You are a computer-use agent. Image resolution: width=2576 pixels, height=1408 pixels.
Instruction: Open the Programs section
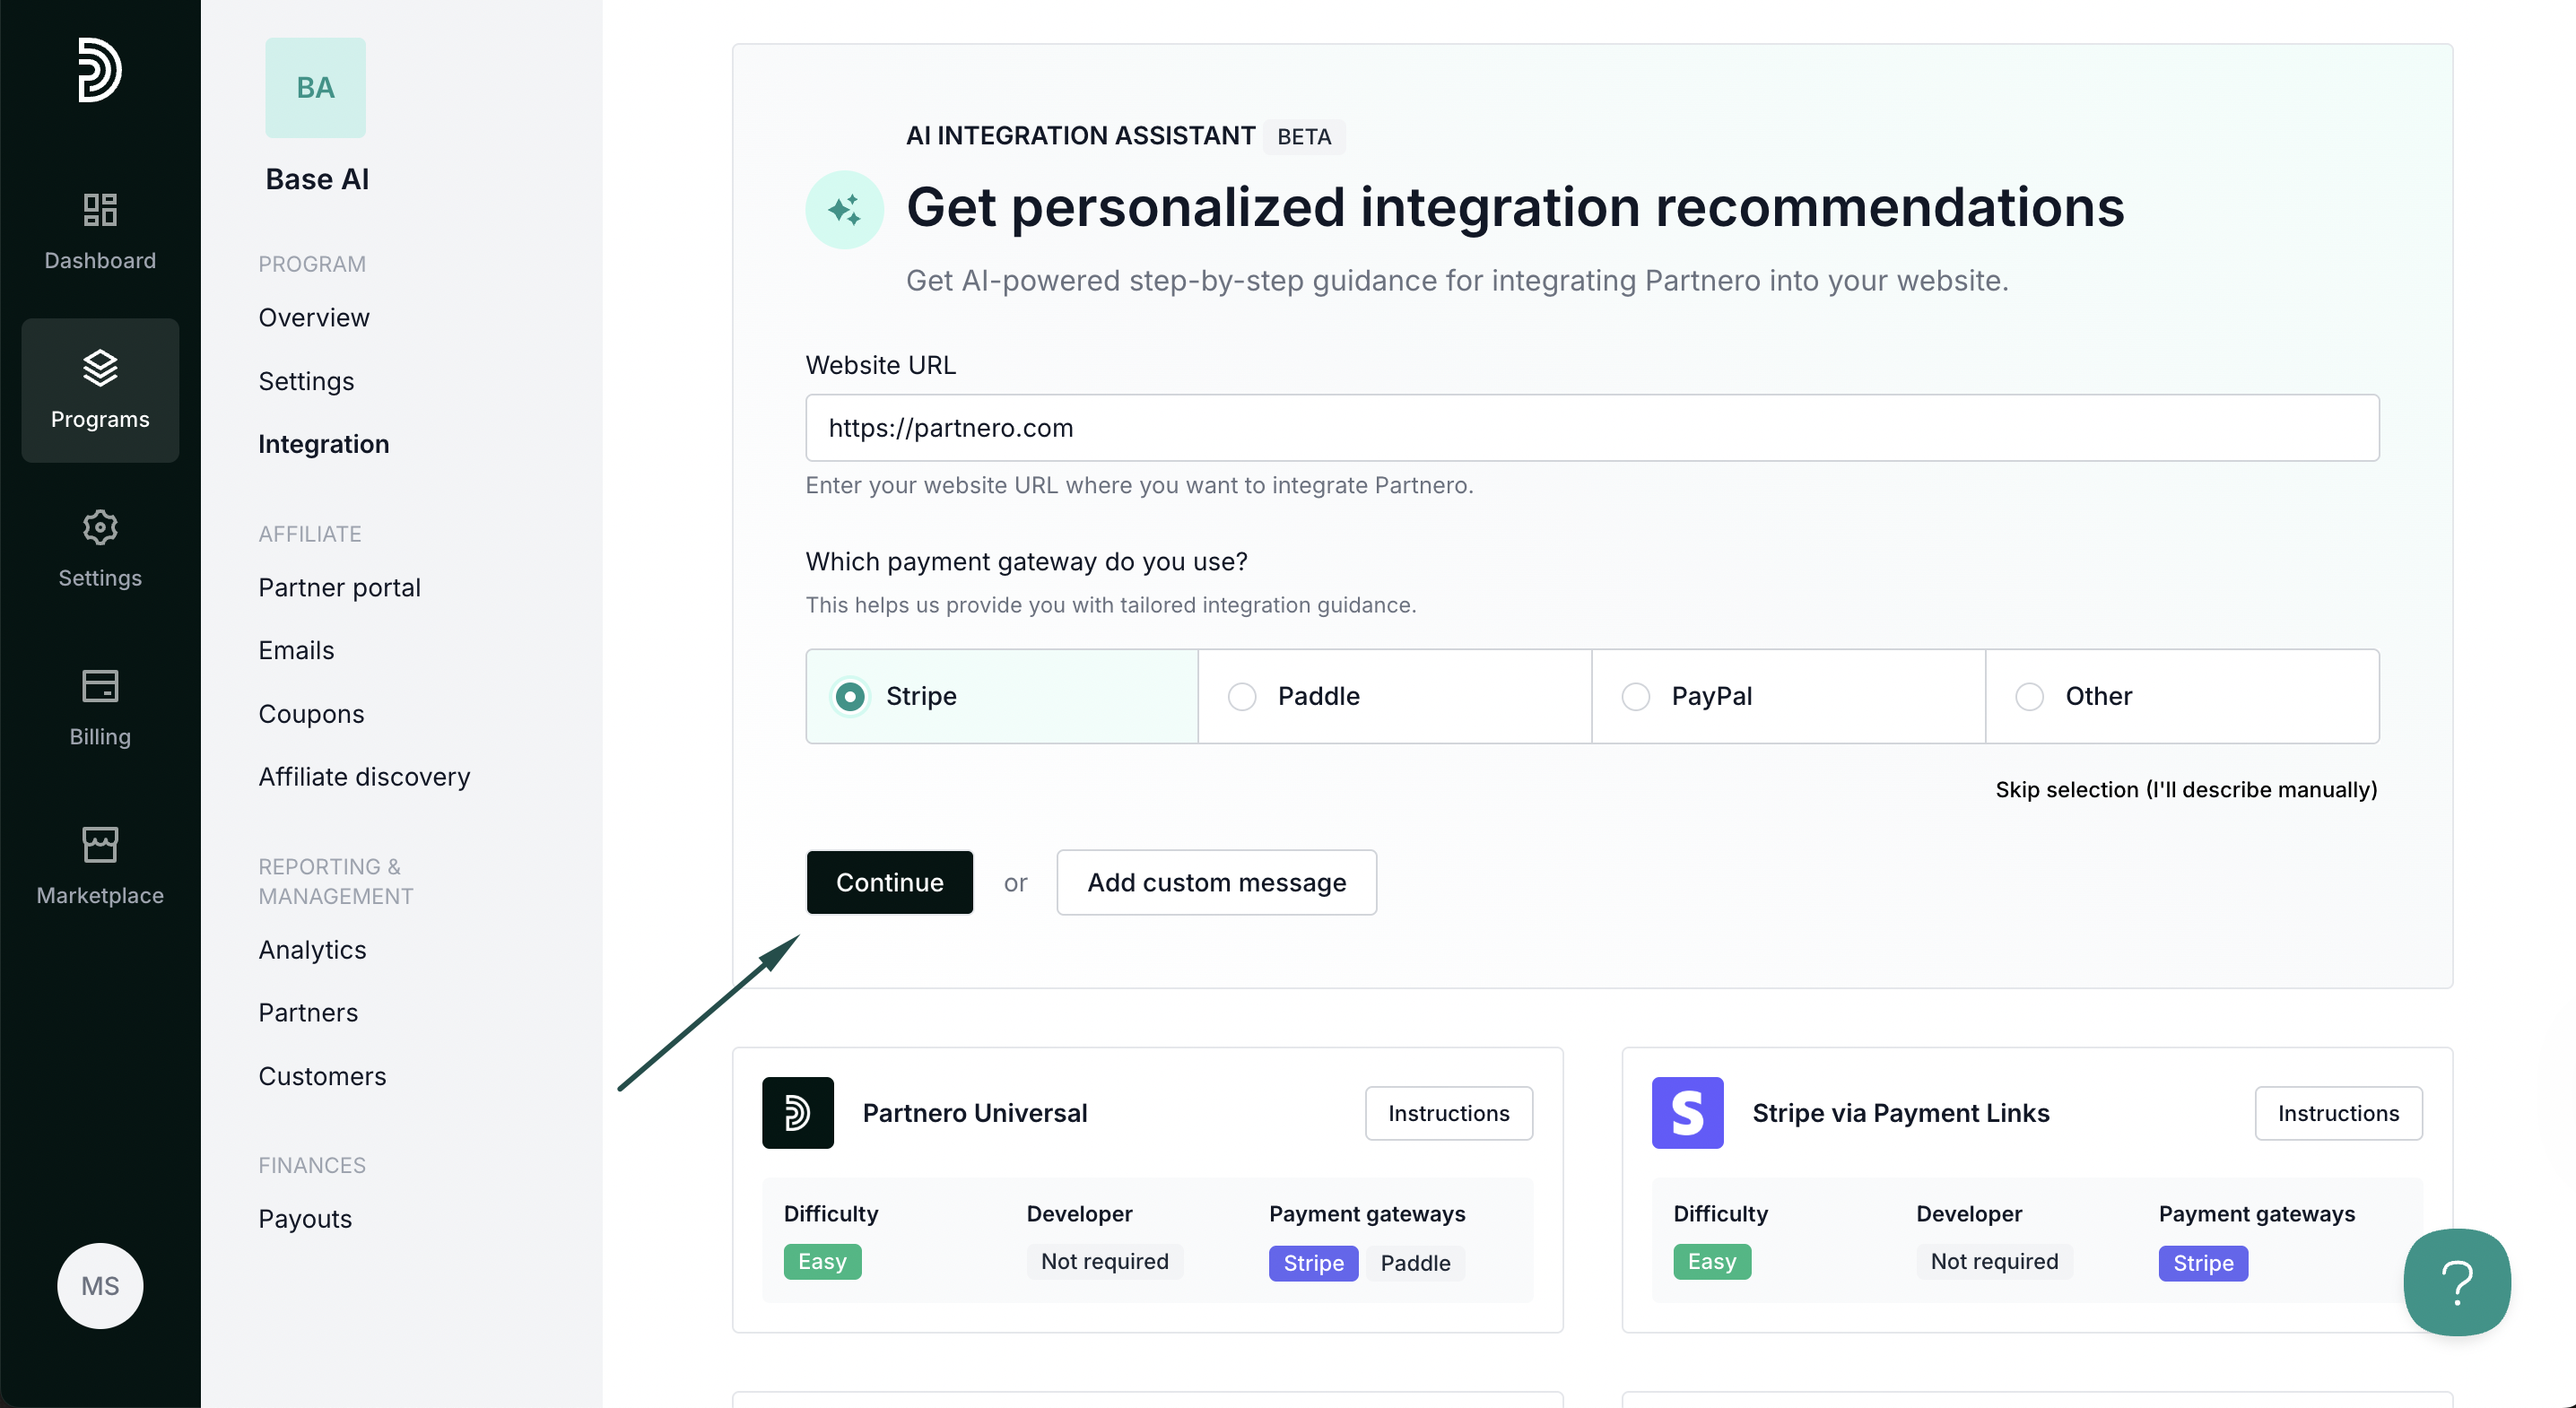100,390
